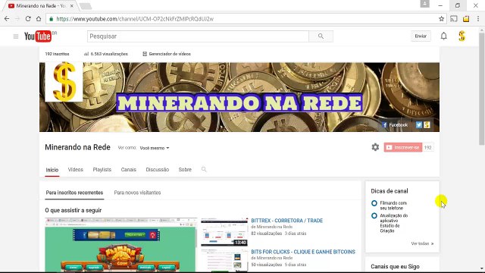Click in the Pesquisar search field
485x273 pixels.
[x=198, y=36]
